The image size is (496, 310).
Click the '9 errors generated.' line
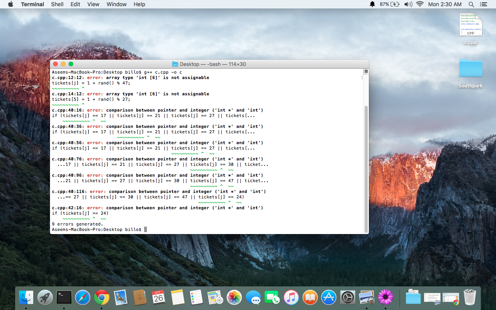[77, 224]
